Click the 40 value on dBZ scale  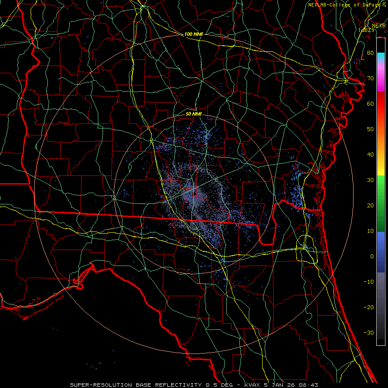[x=370, y=155]
